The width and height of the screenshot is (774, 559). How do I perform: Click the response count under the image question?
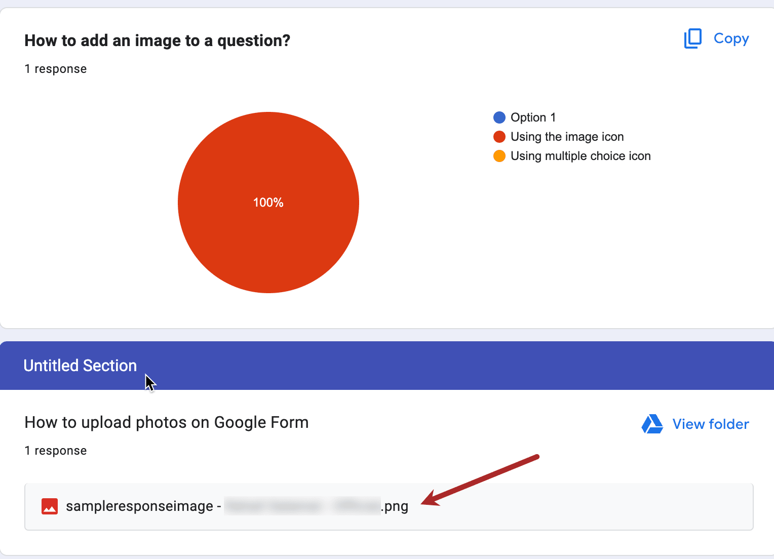click(x=56, y=69)
